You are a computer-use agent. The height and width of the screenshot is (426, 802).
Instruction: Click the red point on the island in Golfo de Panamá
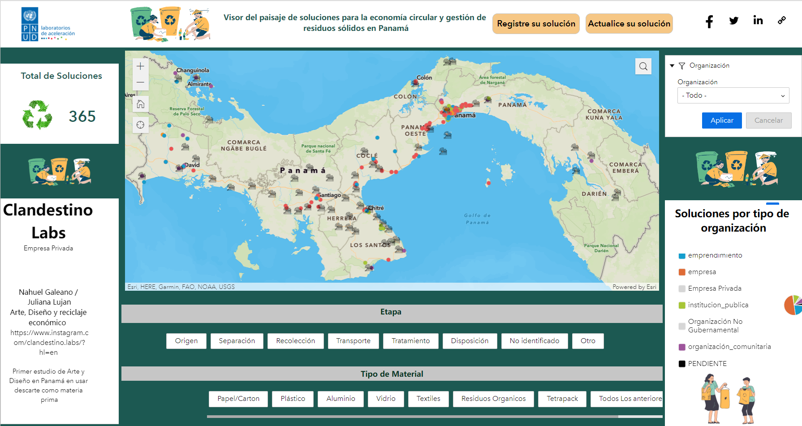(488, 183)
